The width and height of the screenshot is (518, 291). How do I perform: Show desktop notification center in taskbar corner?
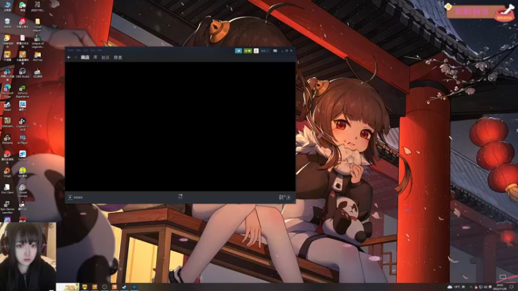tap(512, 287)
